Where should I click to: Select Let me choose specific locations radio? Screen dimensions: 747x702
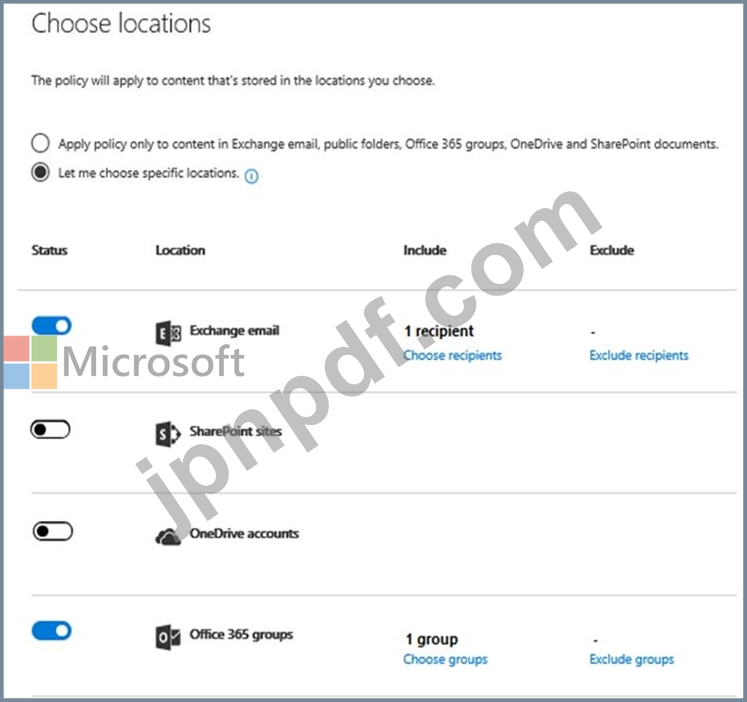(x=41, y=172)
